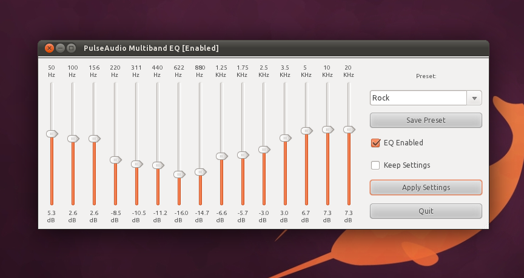Enable the Keep Settings checkbox
This screenshot has height=278, width=524.
point(375,165)
